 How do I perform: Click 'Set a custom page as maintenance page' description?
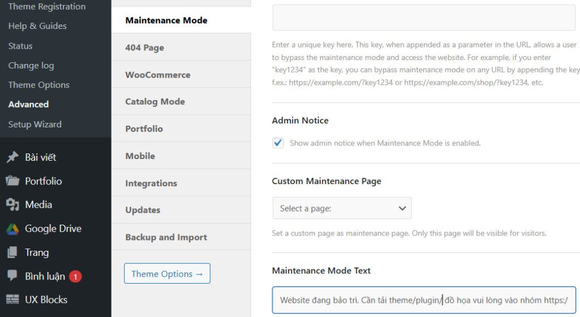(409, 233)
